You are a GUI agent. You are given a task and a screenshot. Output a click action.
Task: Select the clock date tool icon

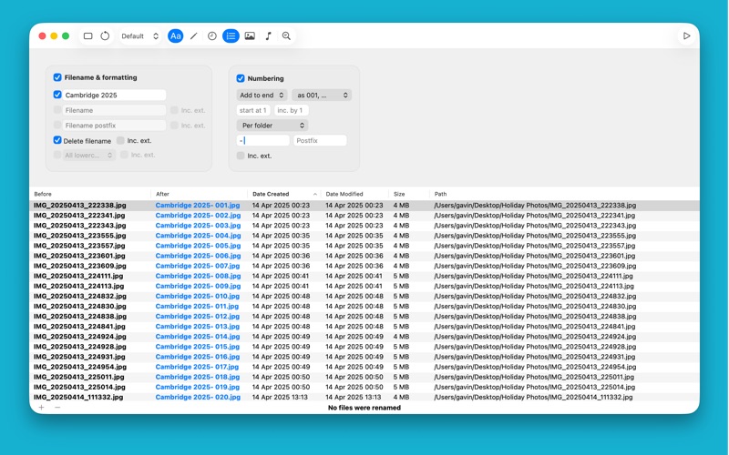(x=212, y=35)
